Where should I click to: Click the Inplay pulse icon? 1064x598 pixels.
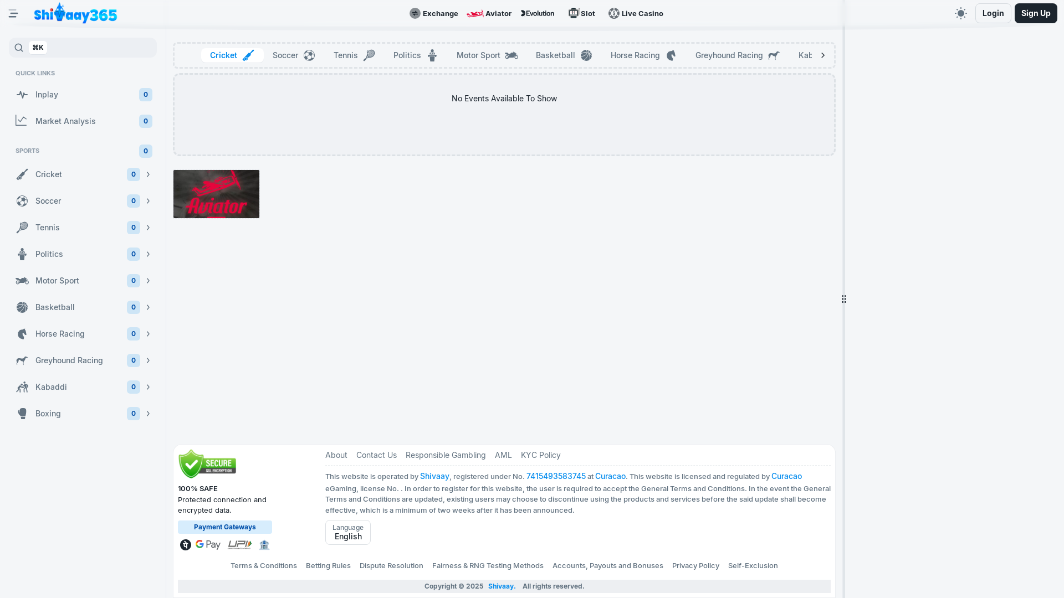tap(22, 95)
